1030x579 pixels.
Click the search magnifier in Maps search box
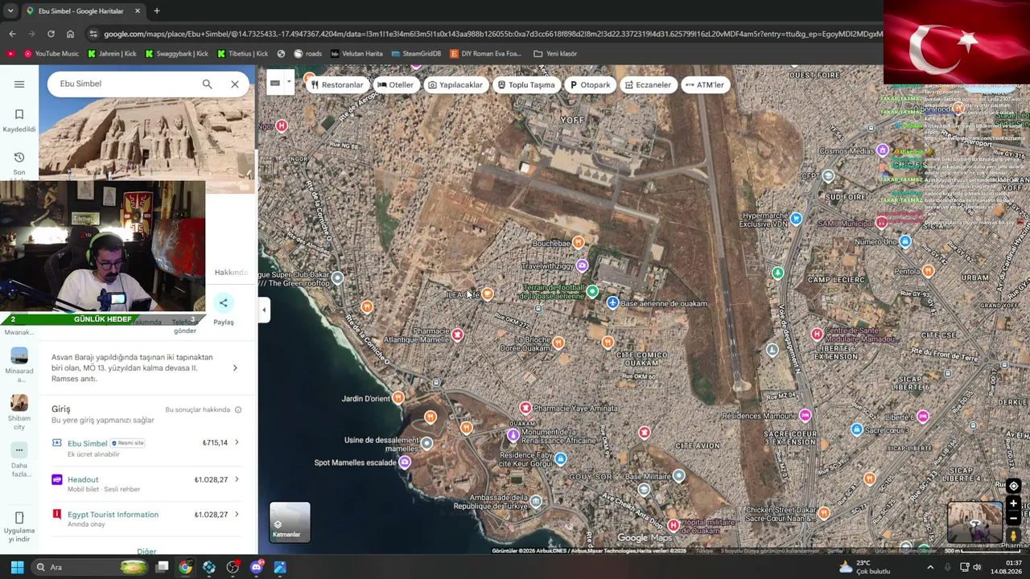[x=207, y=84]
